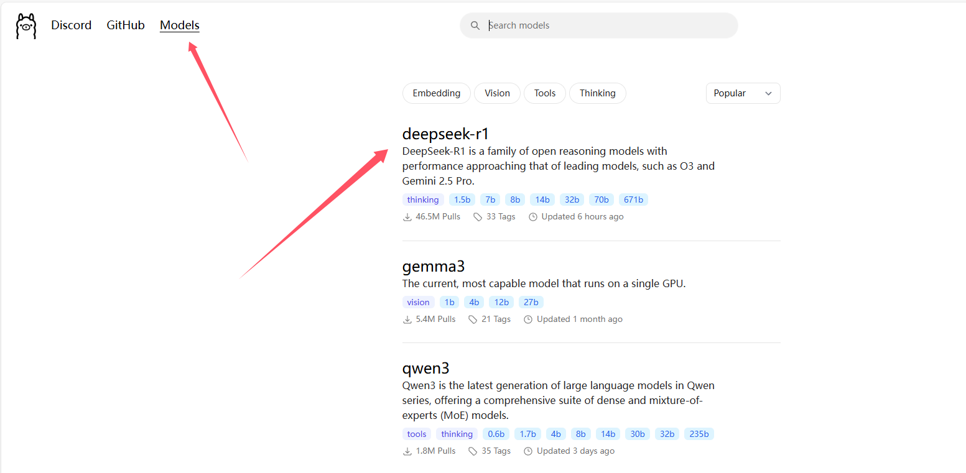Viewport: 966px width, 473px height.
Task: Select qwen3 1.7b size tag
Action: coord(528,434)
